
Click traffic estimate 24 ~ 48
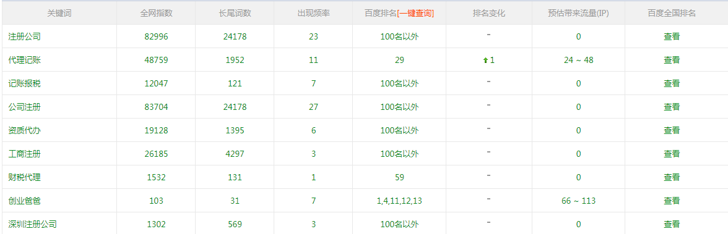pos(578,60)
